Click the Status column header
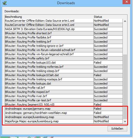Image resolution: width=133 pixels, height=138 pixels. [x=108, y=17]
